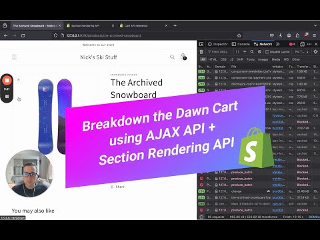Viewport: 320px width, 240px height.
Task: Open the shopping cart bag icon
Action: click(x=183, y=57)
